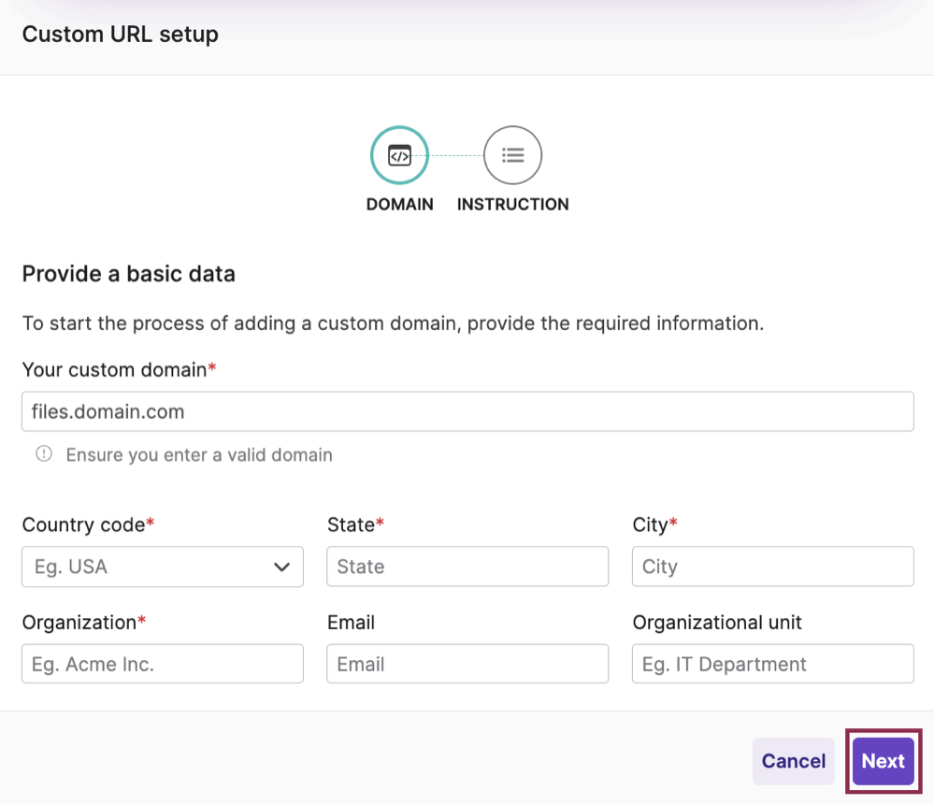This screenshot has height=804, width=934.
Task: Select the DOMAIN step label
Action: 400,205
